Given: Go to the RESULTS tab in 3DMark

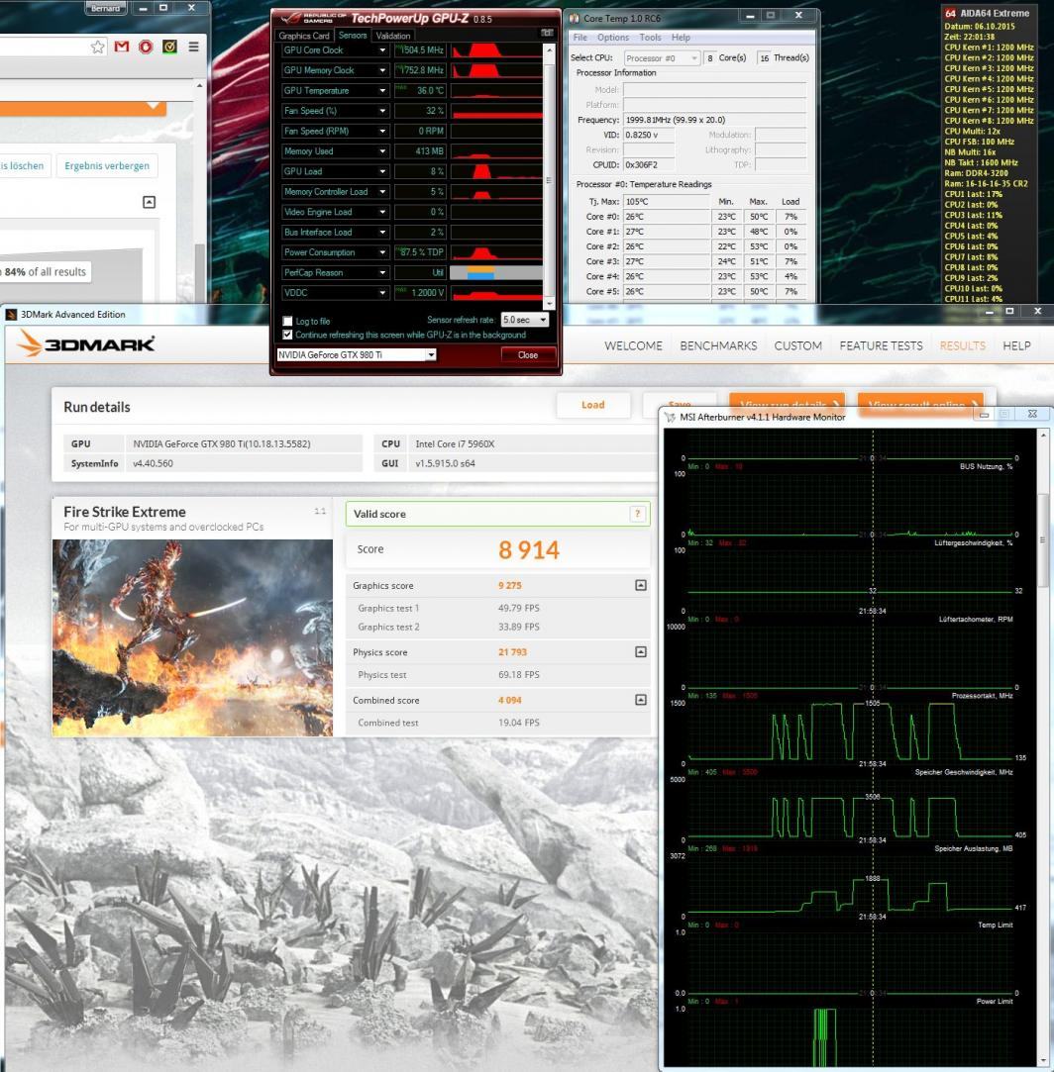Looking at the screenshot, I should [962, 345].
